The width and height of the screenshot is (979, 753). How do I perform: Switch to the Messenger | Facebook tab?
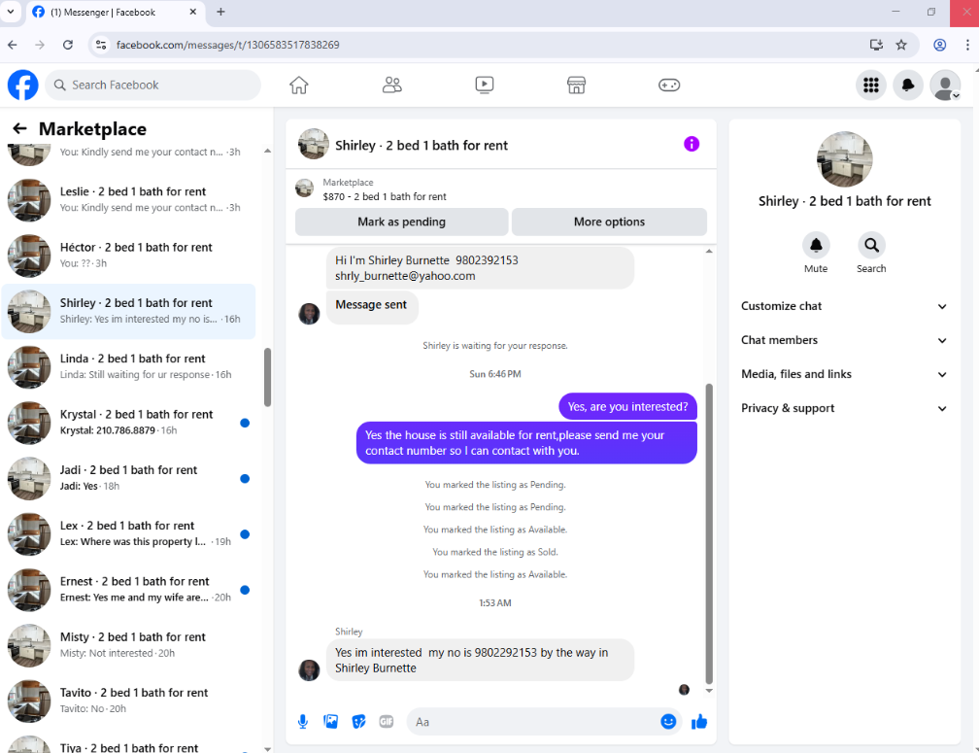pyautogui.click(x=115, y=13)
